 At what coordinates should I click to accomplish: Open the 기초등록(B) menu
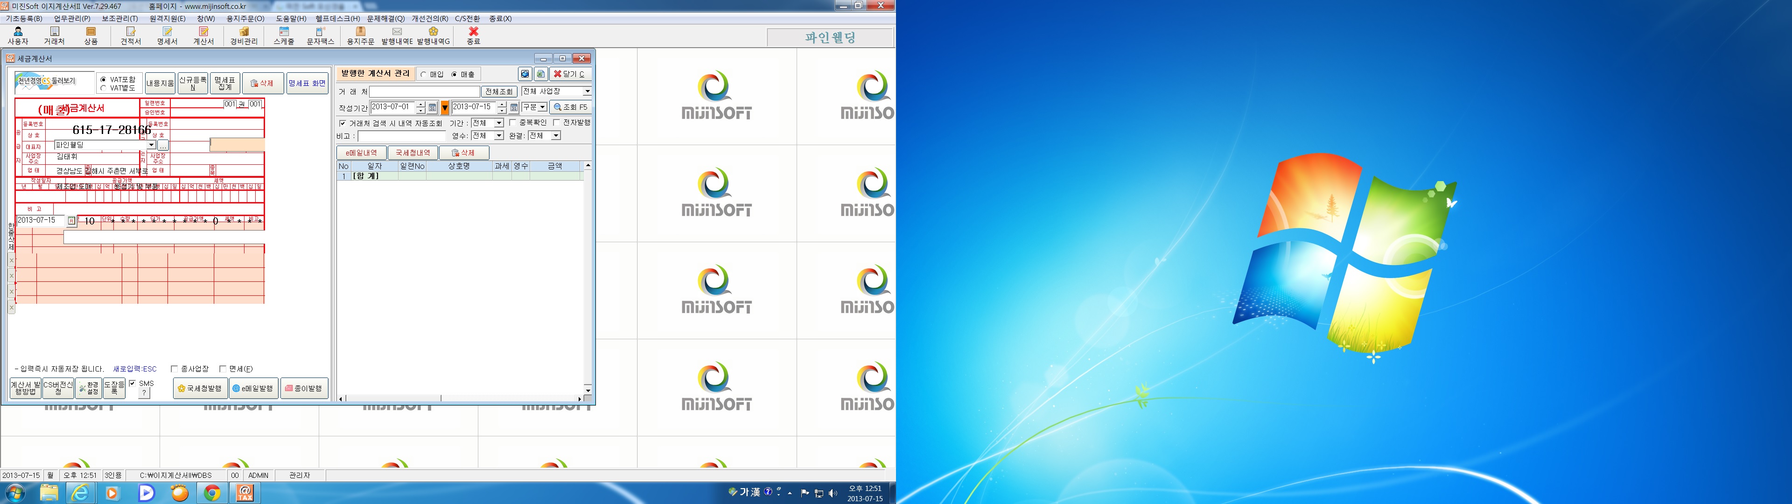point(24,19)
